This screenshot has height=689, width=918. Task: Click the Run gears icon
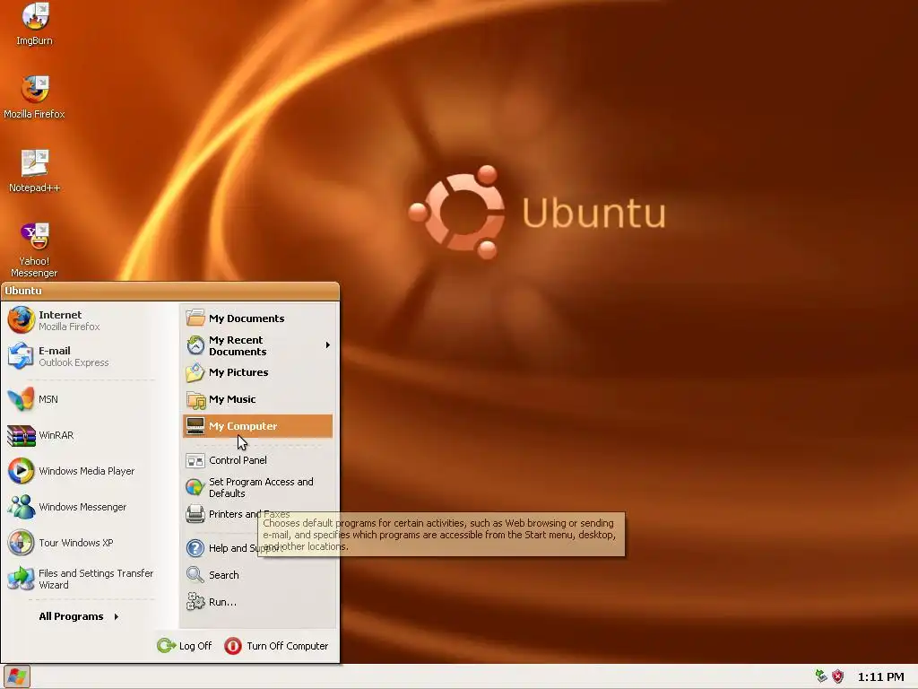tap(195, 602)
